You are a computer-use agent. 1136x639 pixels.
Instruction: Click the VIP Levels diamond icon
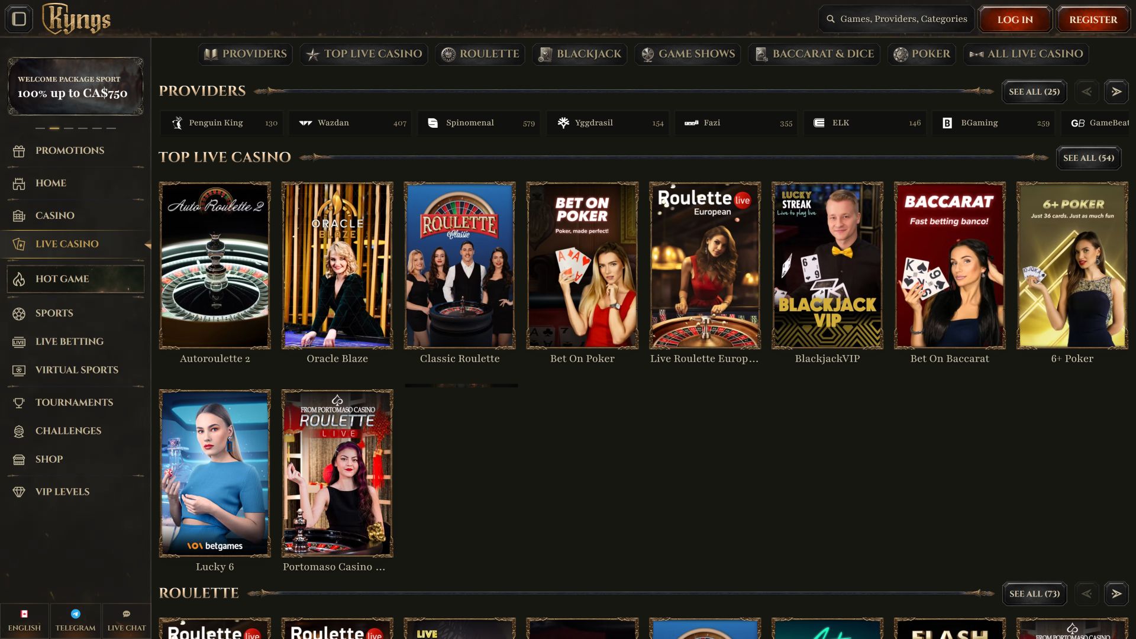click(x=19, y=492)
